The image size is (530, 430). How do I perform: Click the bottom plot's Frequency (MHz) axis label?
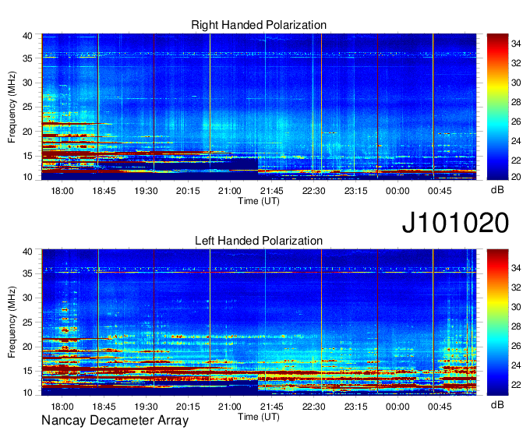click(12, 322)
